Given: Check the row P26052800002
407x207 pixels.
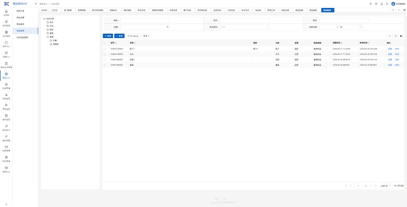Looking at the screenshot, I should point(105,65).
